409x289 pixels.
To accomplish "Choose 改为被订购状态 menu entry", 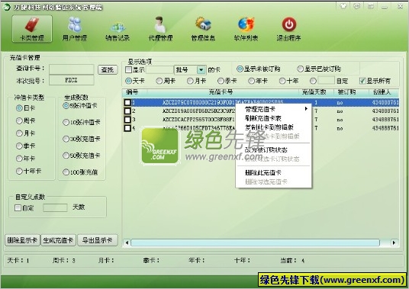I will tap(266, 150).
